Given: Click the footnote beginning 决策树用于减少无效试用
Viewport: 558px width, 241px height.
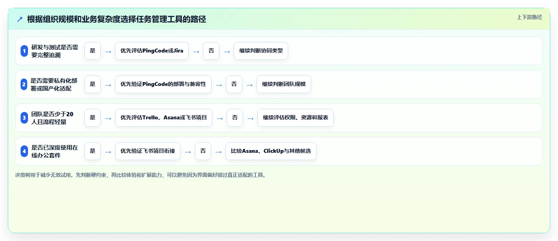Looking at the screenshot, I should pyautogui.click(x=141, y=175).
